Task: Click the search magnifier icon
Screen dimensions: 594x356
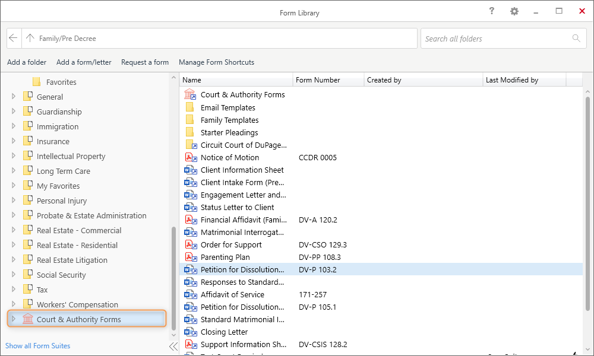Action: pyautogui.click(x=576, y=39)
